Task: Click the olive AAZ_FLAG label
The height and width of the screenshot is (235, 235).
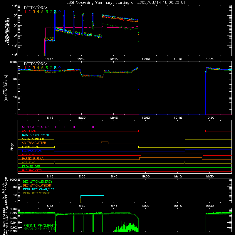Action: [29, 162]
